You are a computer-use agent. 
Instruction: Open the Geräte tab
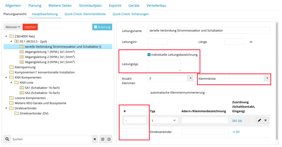134,6
